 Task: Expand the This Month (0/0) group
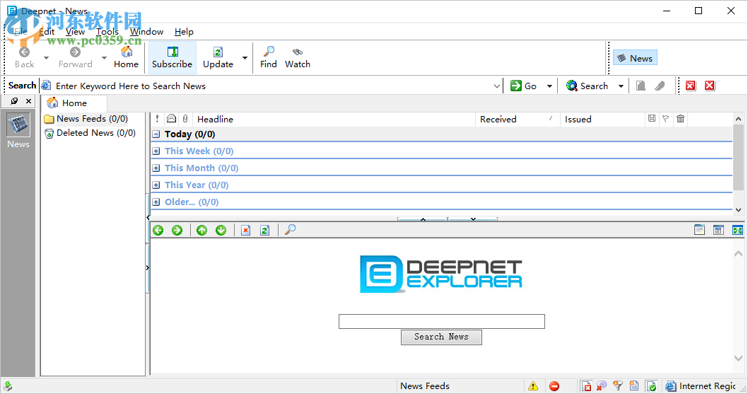tap(156, 168)
